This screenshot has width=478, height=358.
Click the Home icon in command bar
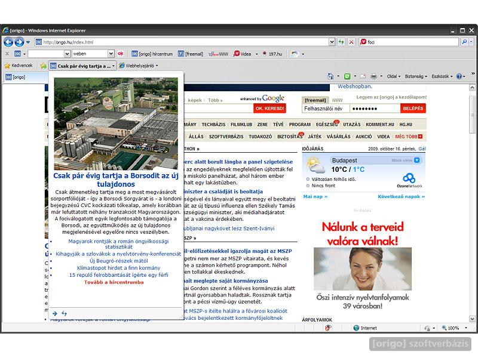point(330,76)
